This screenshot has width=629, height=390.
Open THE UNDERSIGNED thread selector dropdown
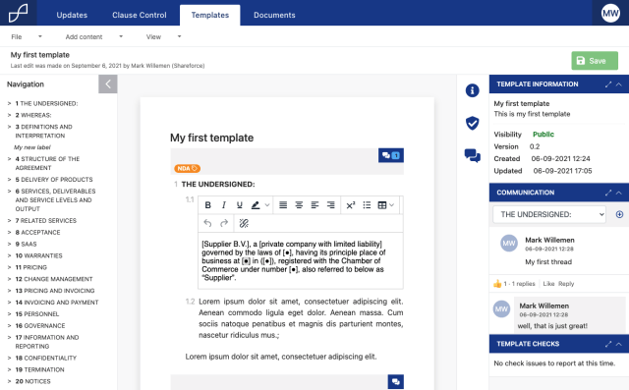(x=549, y=214)
